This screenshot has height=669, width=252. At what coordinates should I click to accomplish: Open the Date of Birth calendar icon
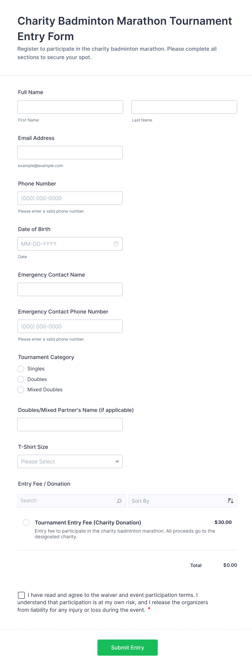(116, 244)
